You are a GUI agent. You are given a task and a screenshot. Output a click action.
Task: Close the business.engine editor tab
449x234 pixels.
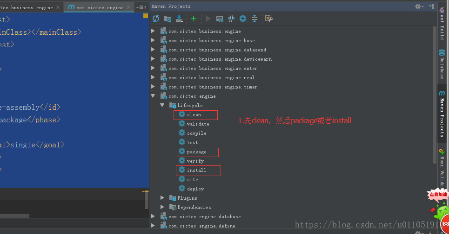point(58,7)
